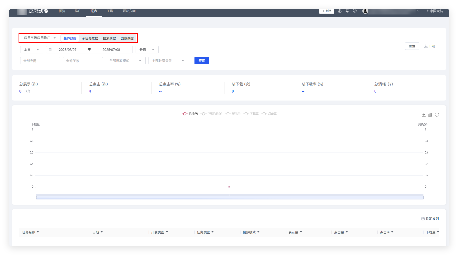The image size is (458, 255).
Task: Toggle the 点击率 chart legend series
Action: coord(269,114)
